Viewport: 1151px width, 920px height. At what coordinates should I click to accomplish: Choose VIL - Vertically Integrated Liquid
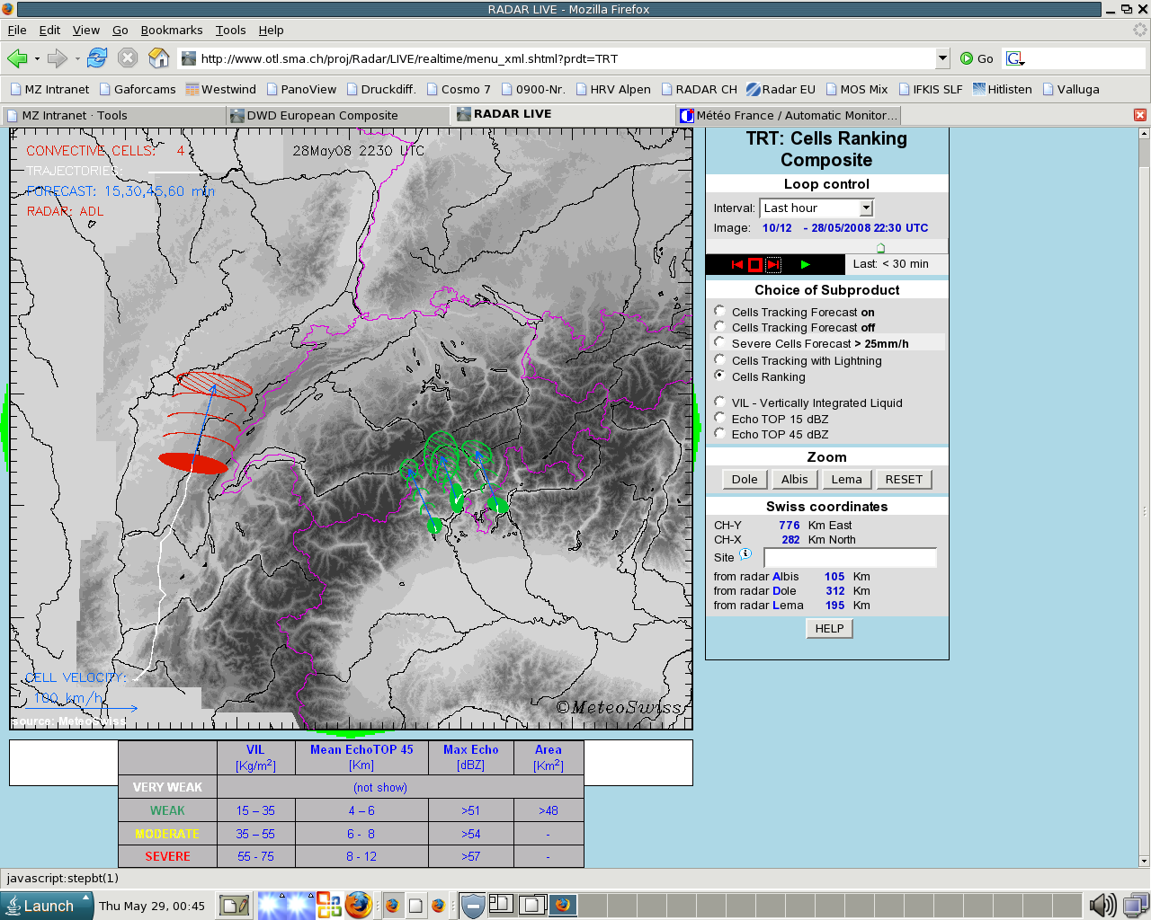[719, 402]
